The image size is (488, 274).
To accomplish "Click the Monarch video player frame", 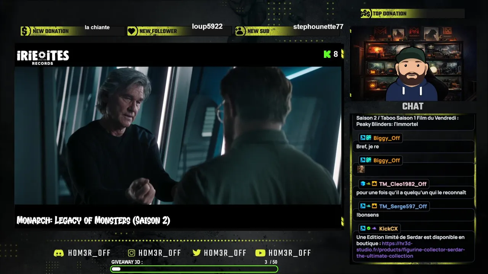I will coord(178,135).
